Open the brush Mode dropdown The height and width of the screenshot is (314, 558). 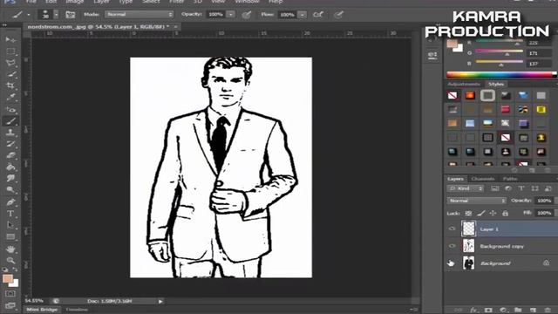pos(139,15)
